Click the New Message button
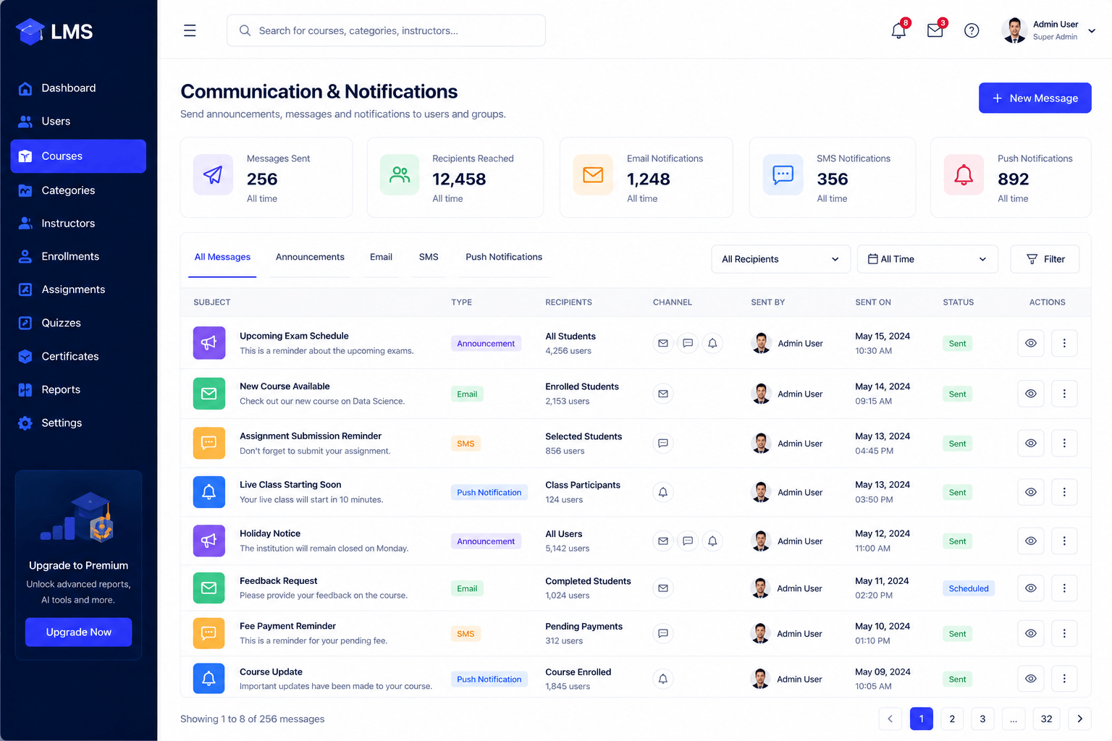This screenshot has height=741, width=1112. [1035, 98]
